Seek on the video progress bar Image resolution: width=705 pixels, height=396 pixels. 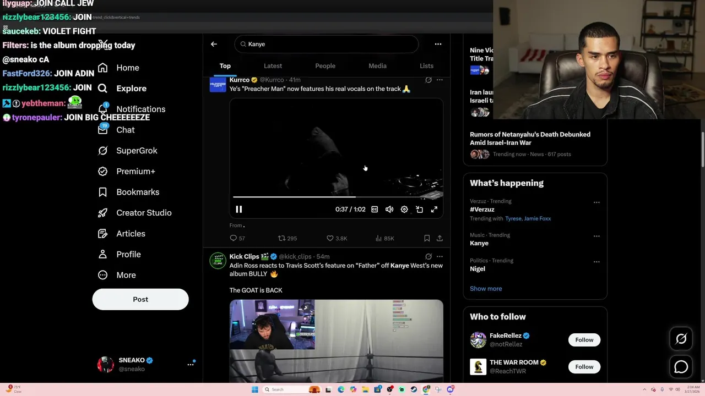coord(337,196)
